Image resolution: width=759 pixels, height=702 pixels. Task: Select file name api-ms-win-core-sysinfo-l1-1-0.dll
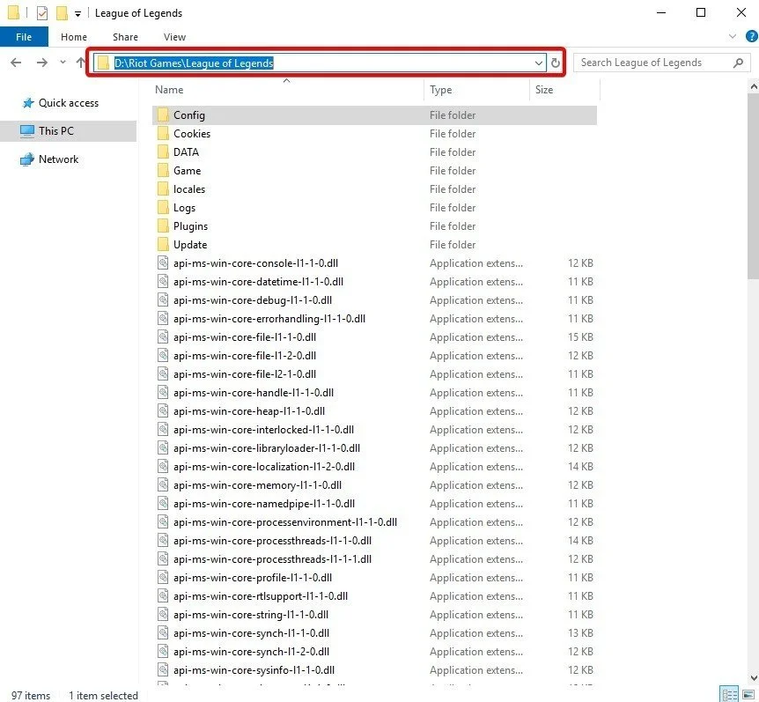pos(254,669)
